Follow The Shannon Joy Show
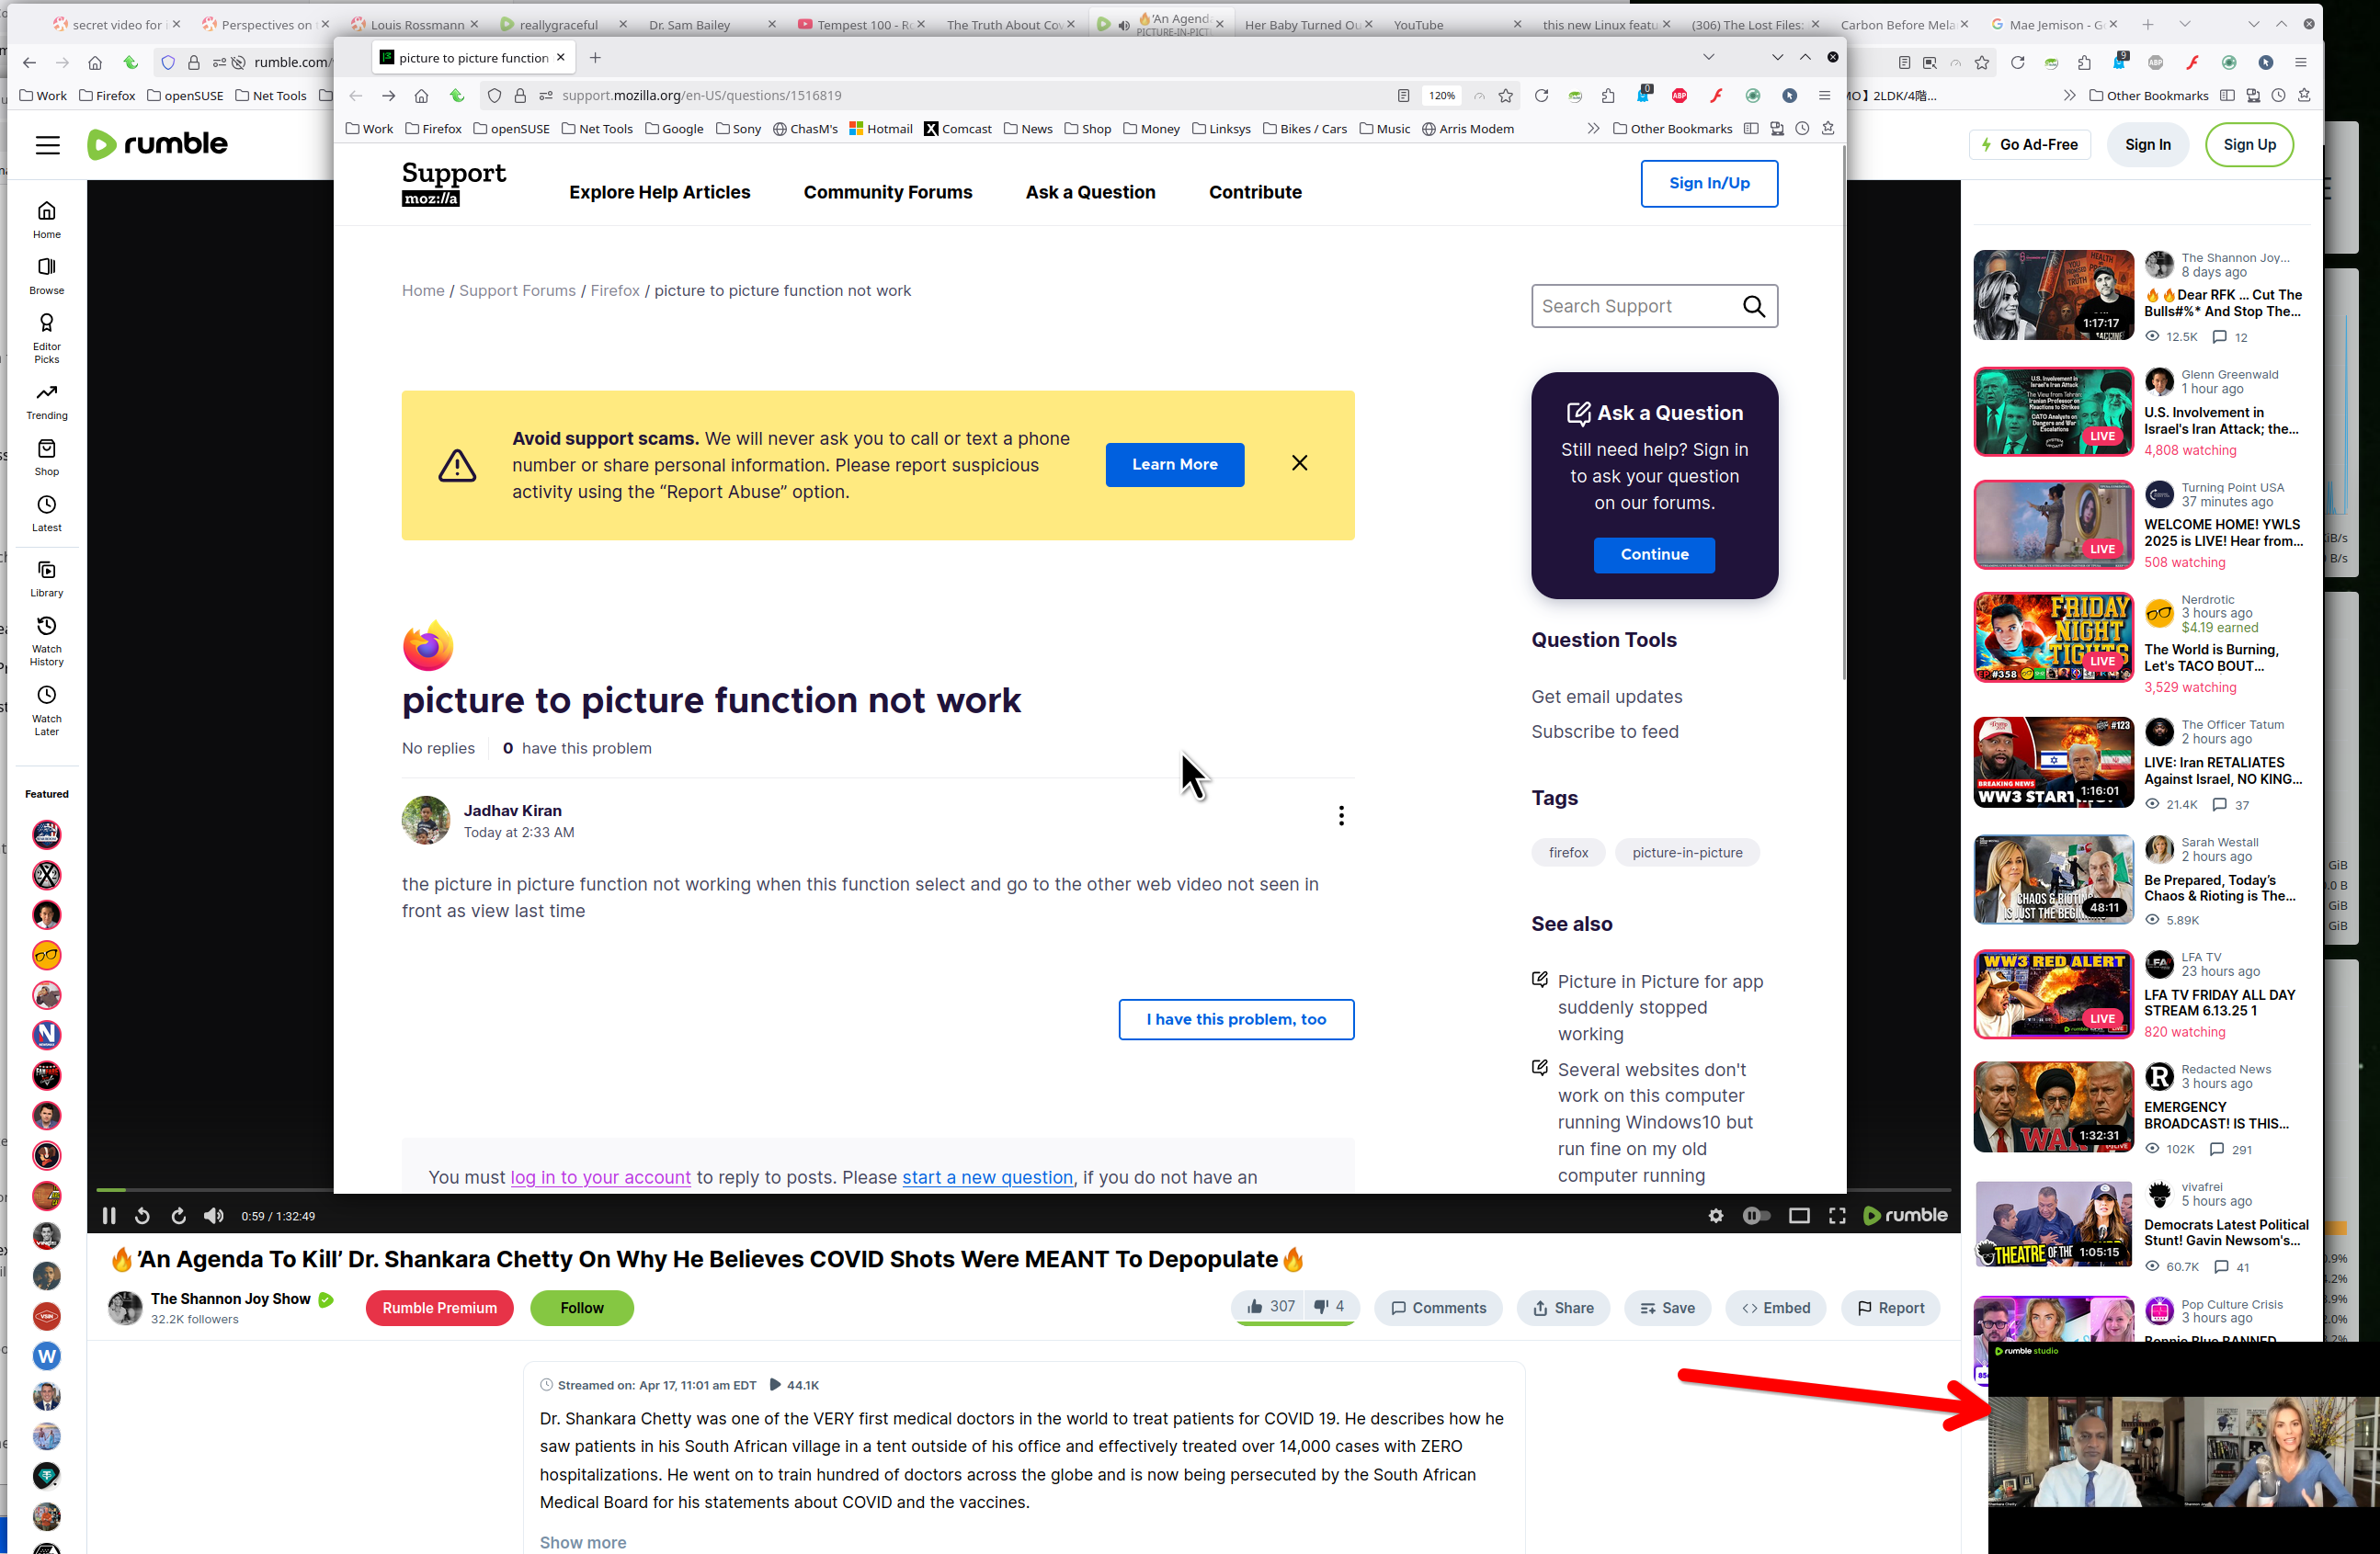The height and width of the screenshot is (1554, 2380). (x=581, y=1308)
